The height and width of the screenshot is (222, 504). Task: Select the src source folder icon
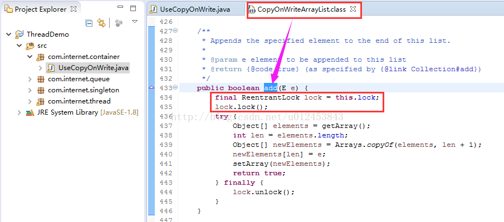[x=30, y=46]
